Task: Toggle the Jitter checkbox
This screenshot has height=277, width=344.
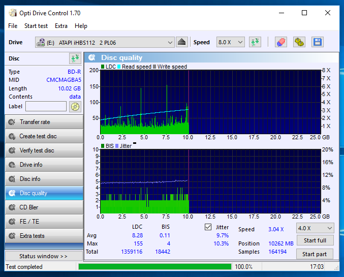Action: pyautogui.click(x=208, y=227)
